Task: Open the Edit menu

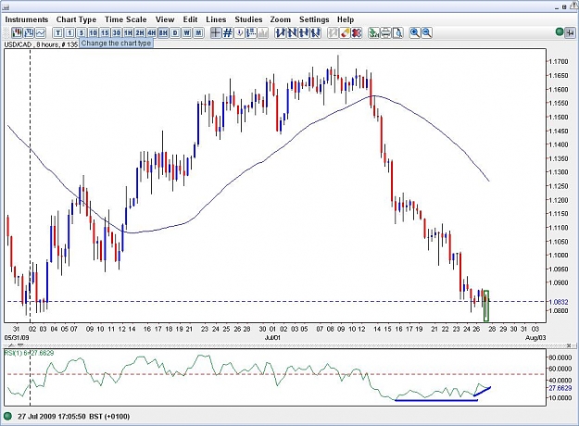Action: point(190,19)
